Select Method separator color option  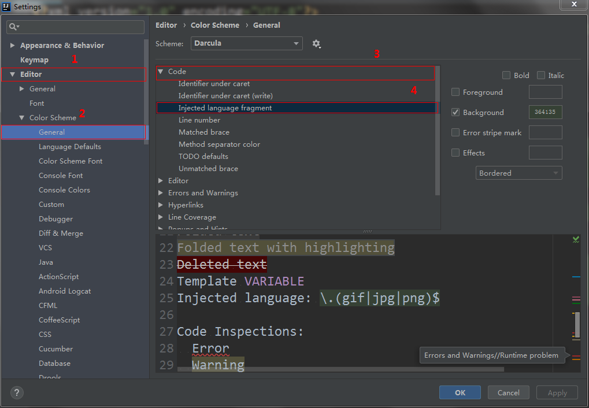[219, 144]
